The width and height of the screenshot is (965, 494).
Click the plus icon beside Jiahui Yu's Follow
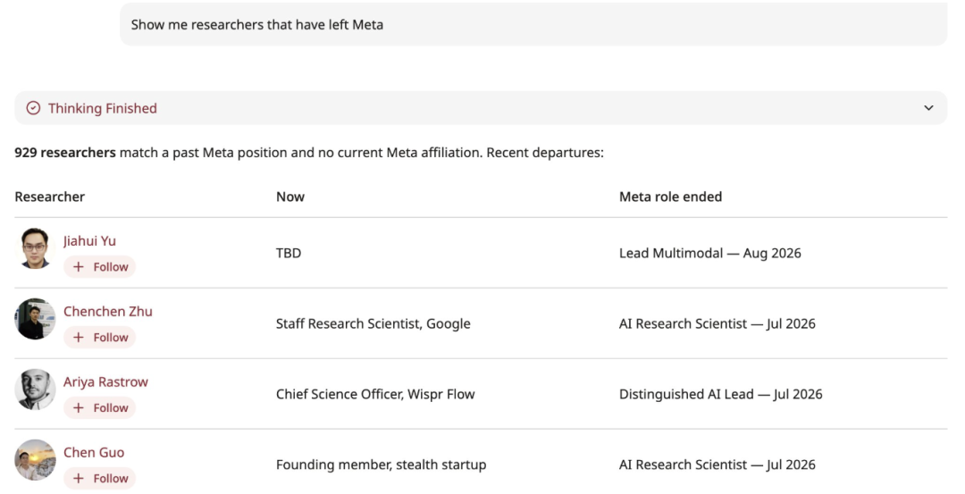coord(78,267)
